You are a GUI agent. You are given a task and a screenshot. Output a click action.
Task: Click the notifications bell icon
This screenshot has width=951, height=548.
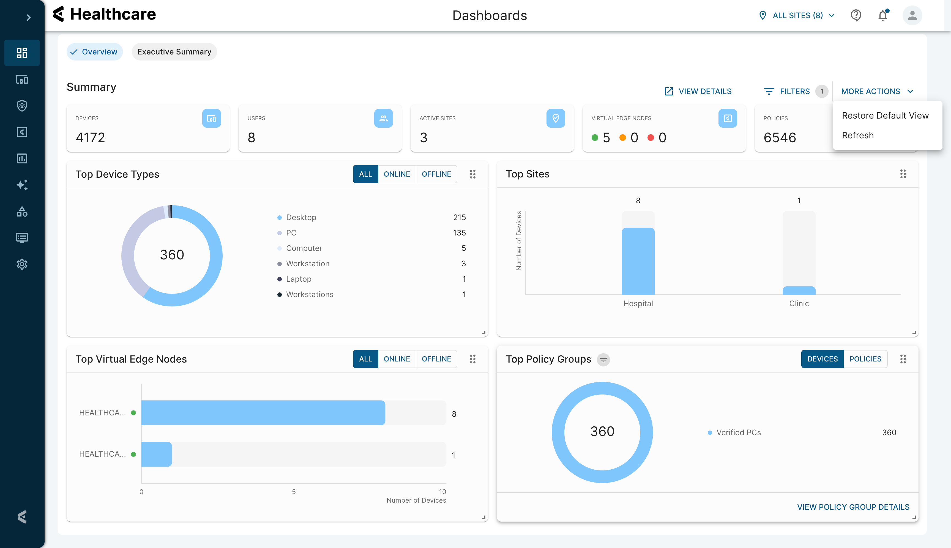click(x=882, y=15)
